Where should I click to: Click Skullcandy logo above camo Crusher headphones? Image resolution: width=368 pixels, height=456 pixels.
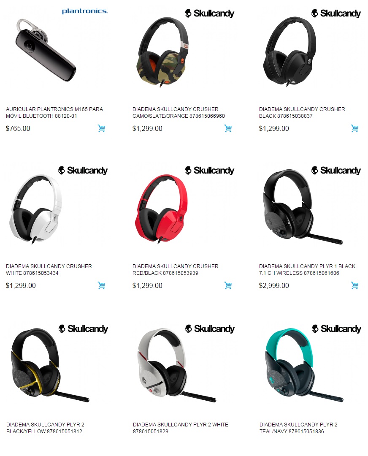(209, 14)
